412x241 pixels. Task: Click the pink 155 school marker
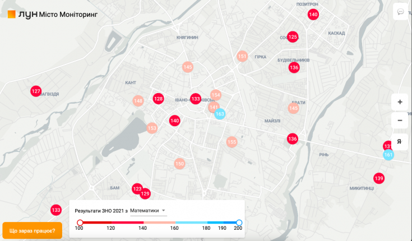232,142
